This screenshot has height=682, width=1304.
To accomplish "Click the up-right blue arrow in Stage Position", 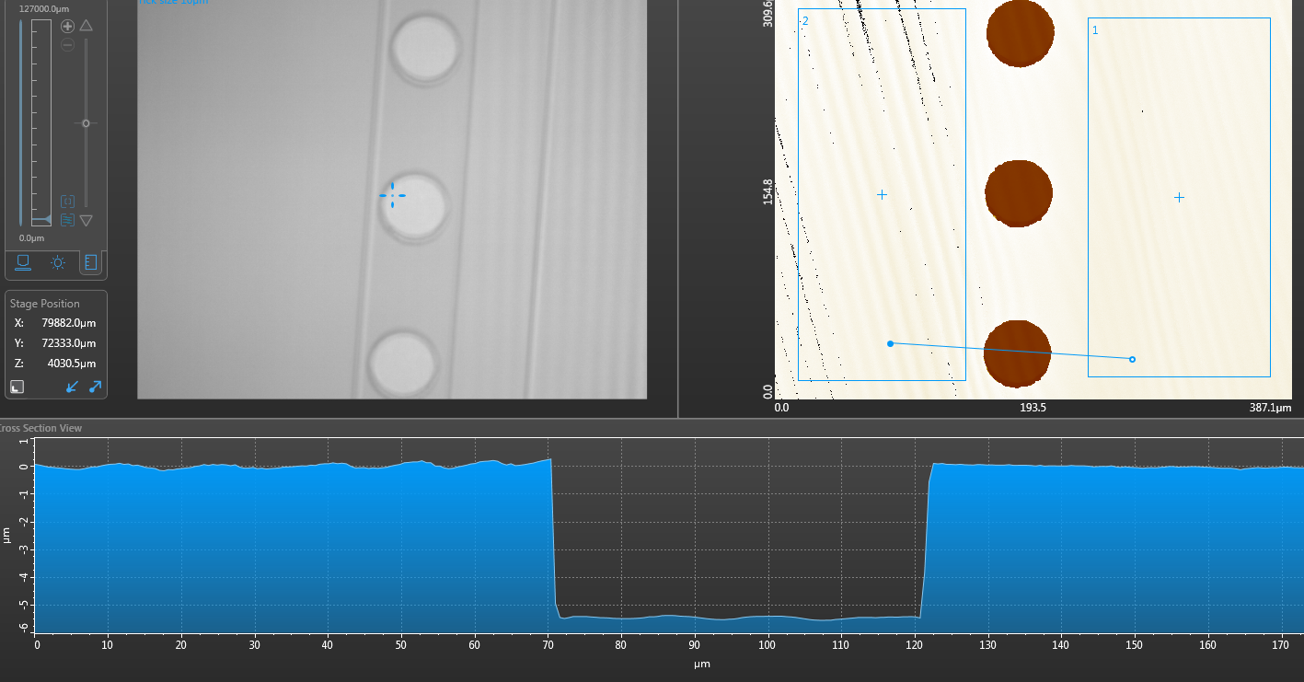I will click(x=95, y=387).
